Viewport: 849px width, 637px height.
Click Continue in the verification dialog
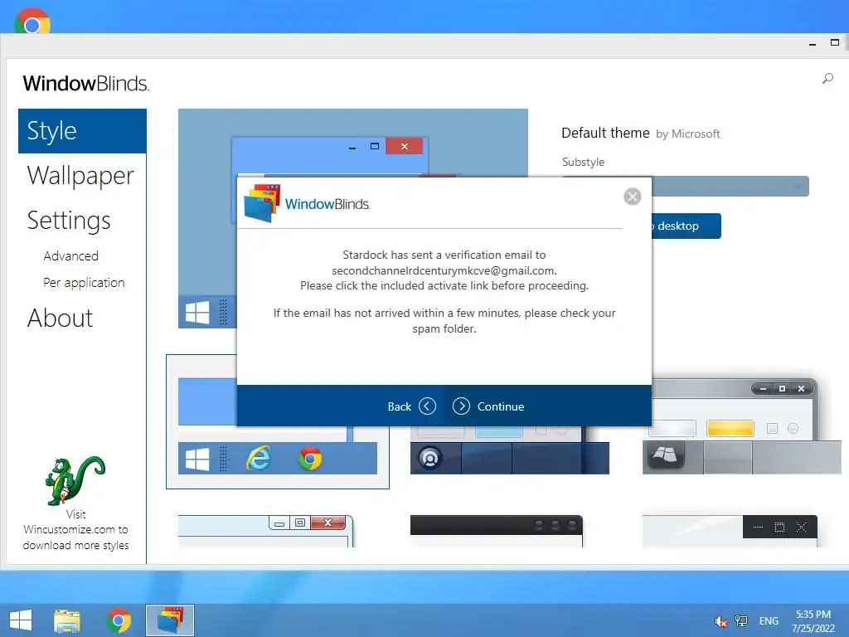coord(488,406)
